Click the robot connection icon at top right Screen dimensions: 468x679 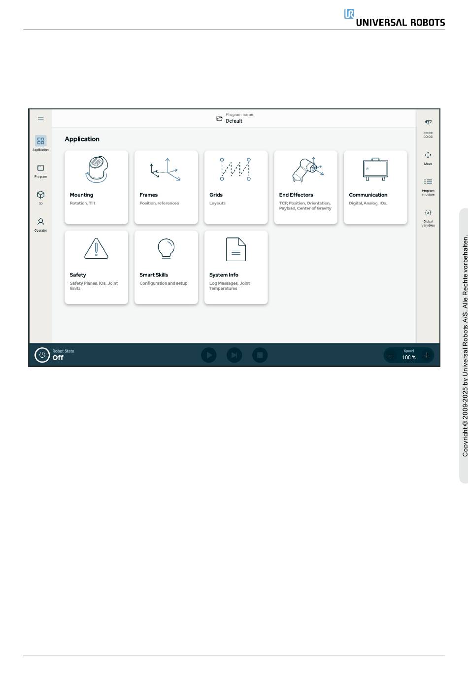coord(428,122)
